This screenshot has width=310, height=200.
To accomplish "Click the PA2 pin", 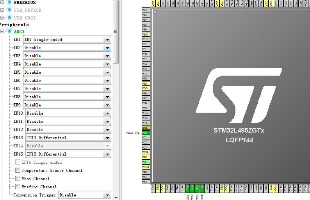I will (146, 182).
